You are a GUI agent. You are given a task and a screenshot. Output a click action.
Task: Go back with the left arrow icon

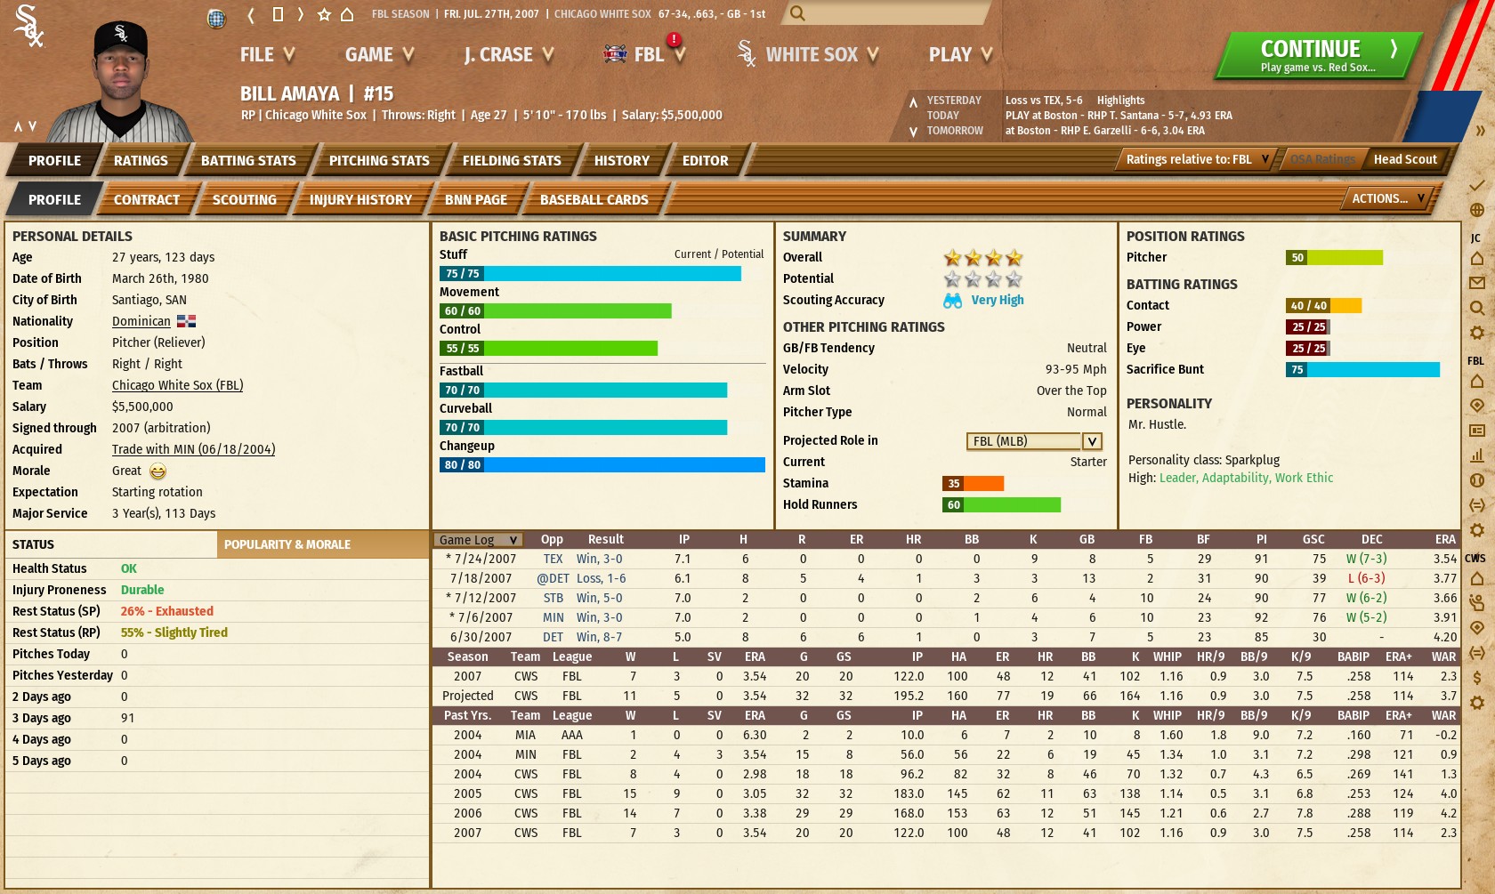[x=251, y=14]
